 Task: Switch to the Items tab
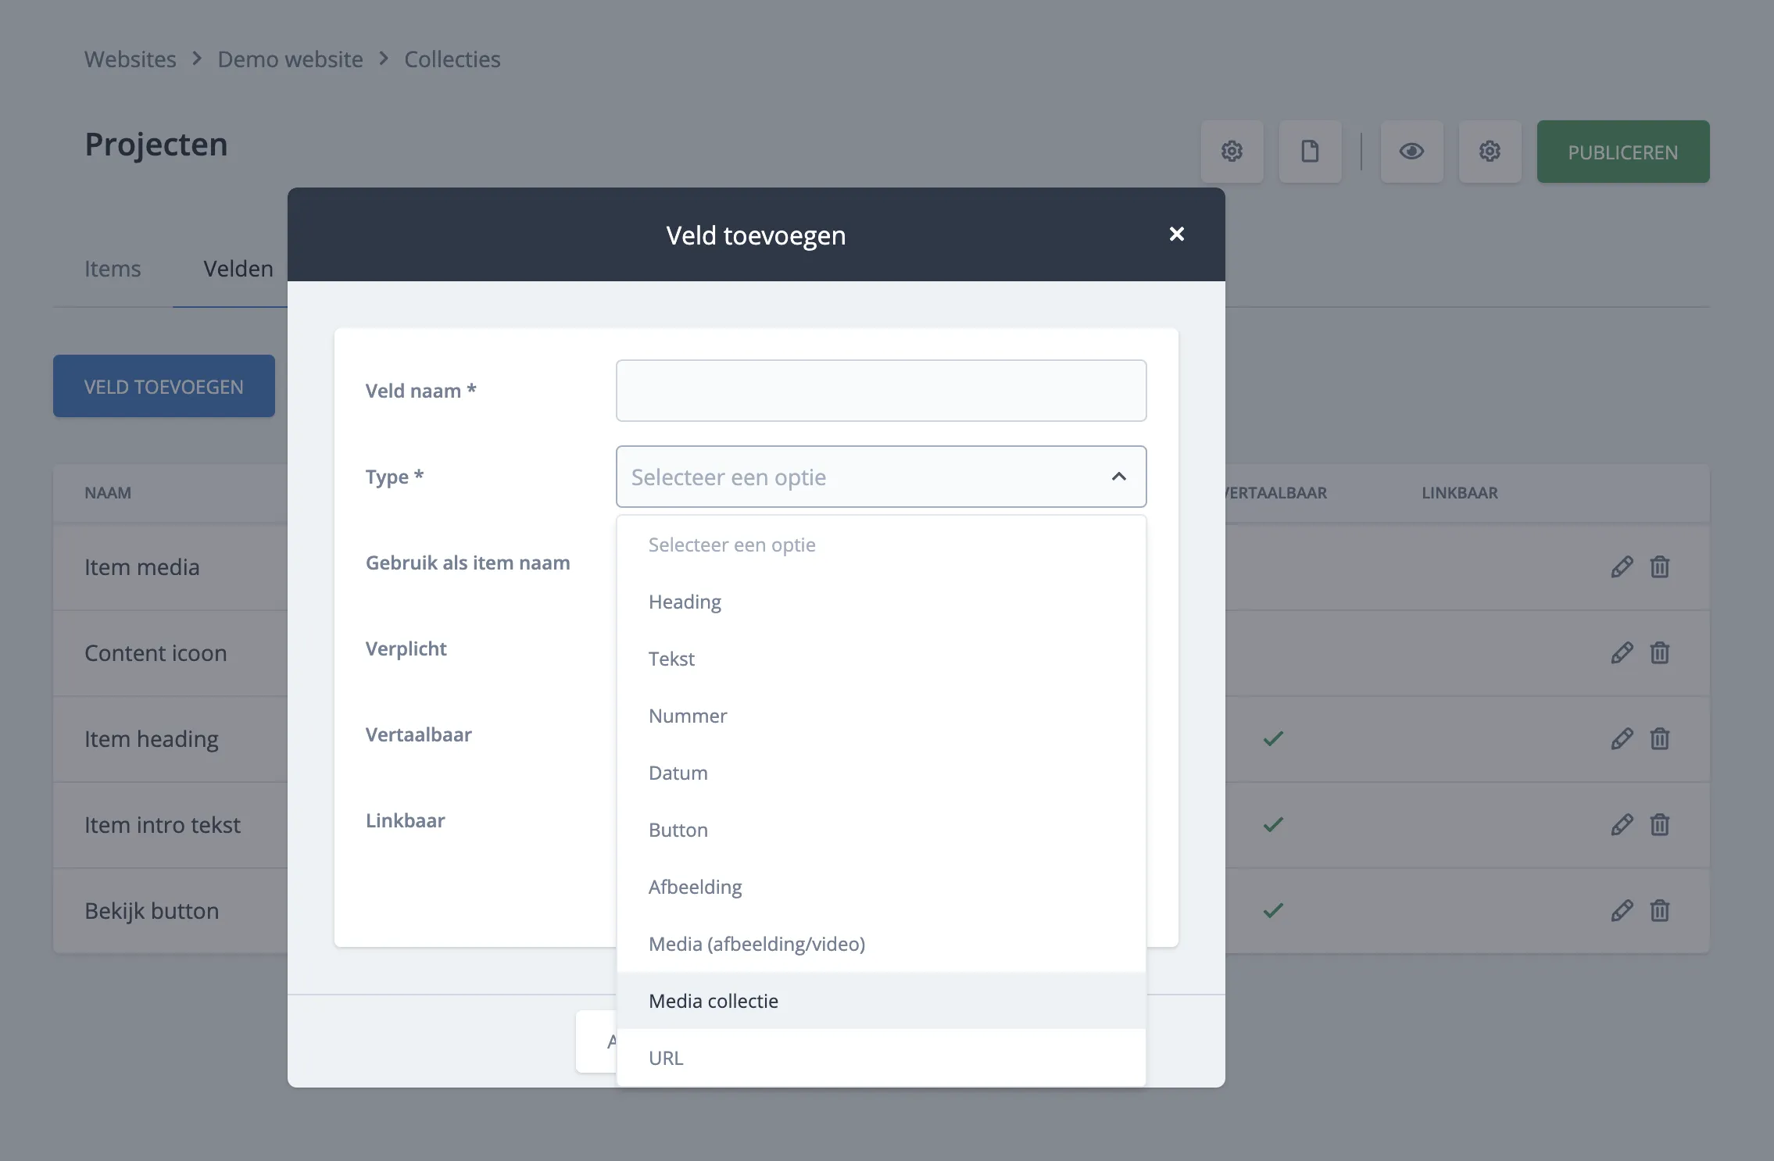coord(113,269)
